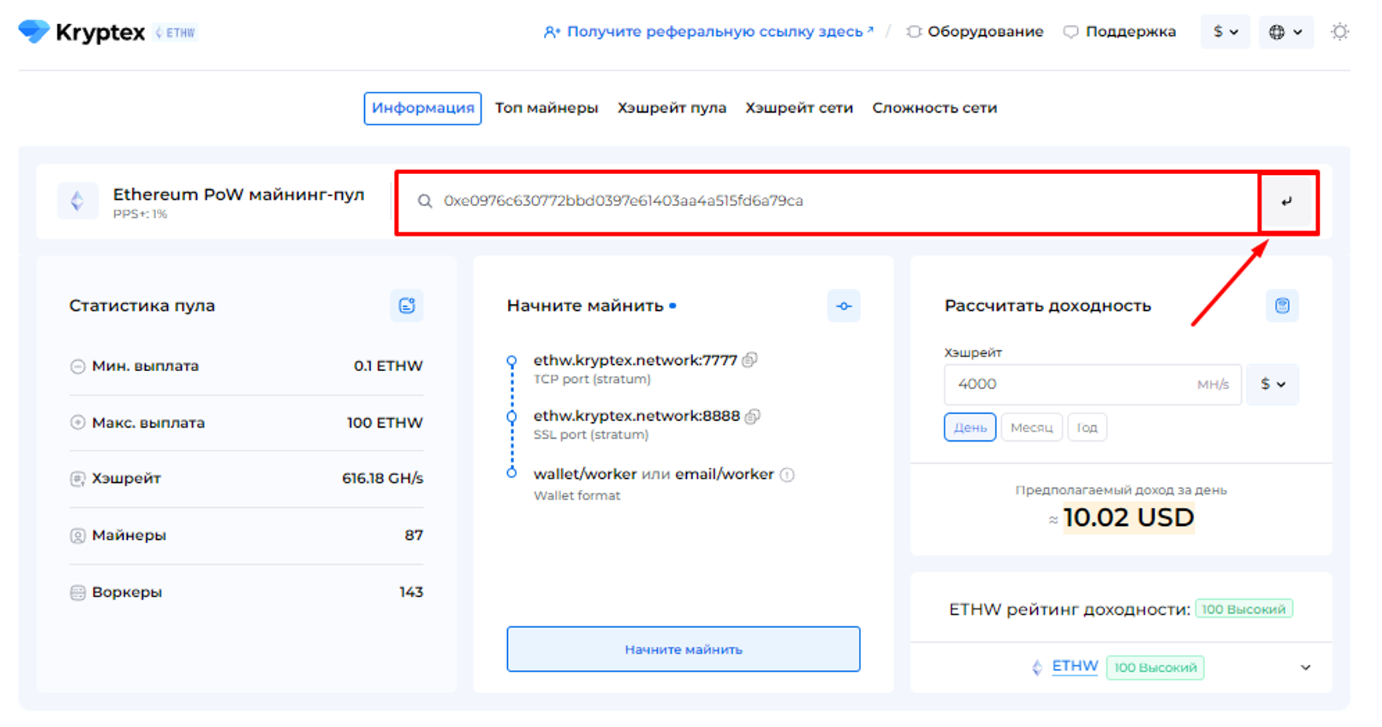This screenshot has width=1382, height=727.
Task: Toggle the light/dark theme sun icon
Action: pyautogui.click(x=1340, y=32)
